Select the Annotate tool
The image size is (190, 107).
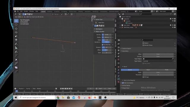(x=16, y=44)
